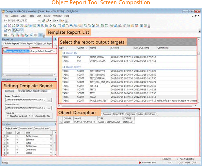
Task: Click the save report icon with blue disk
Action: click(26, 35)
